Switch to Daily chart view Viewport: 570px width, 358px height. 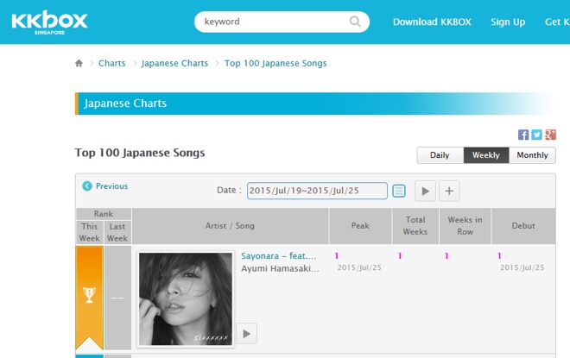coord(440,155)
